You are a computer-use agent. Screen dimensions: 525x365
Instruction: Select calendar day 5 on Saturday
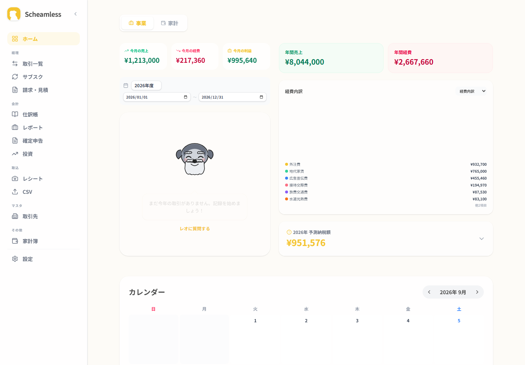click(459, 321)
